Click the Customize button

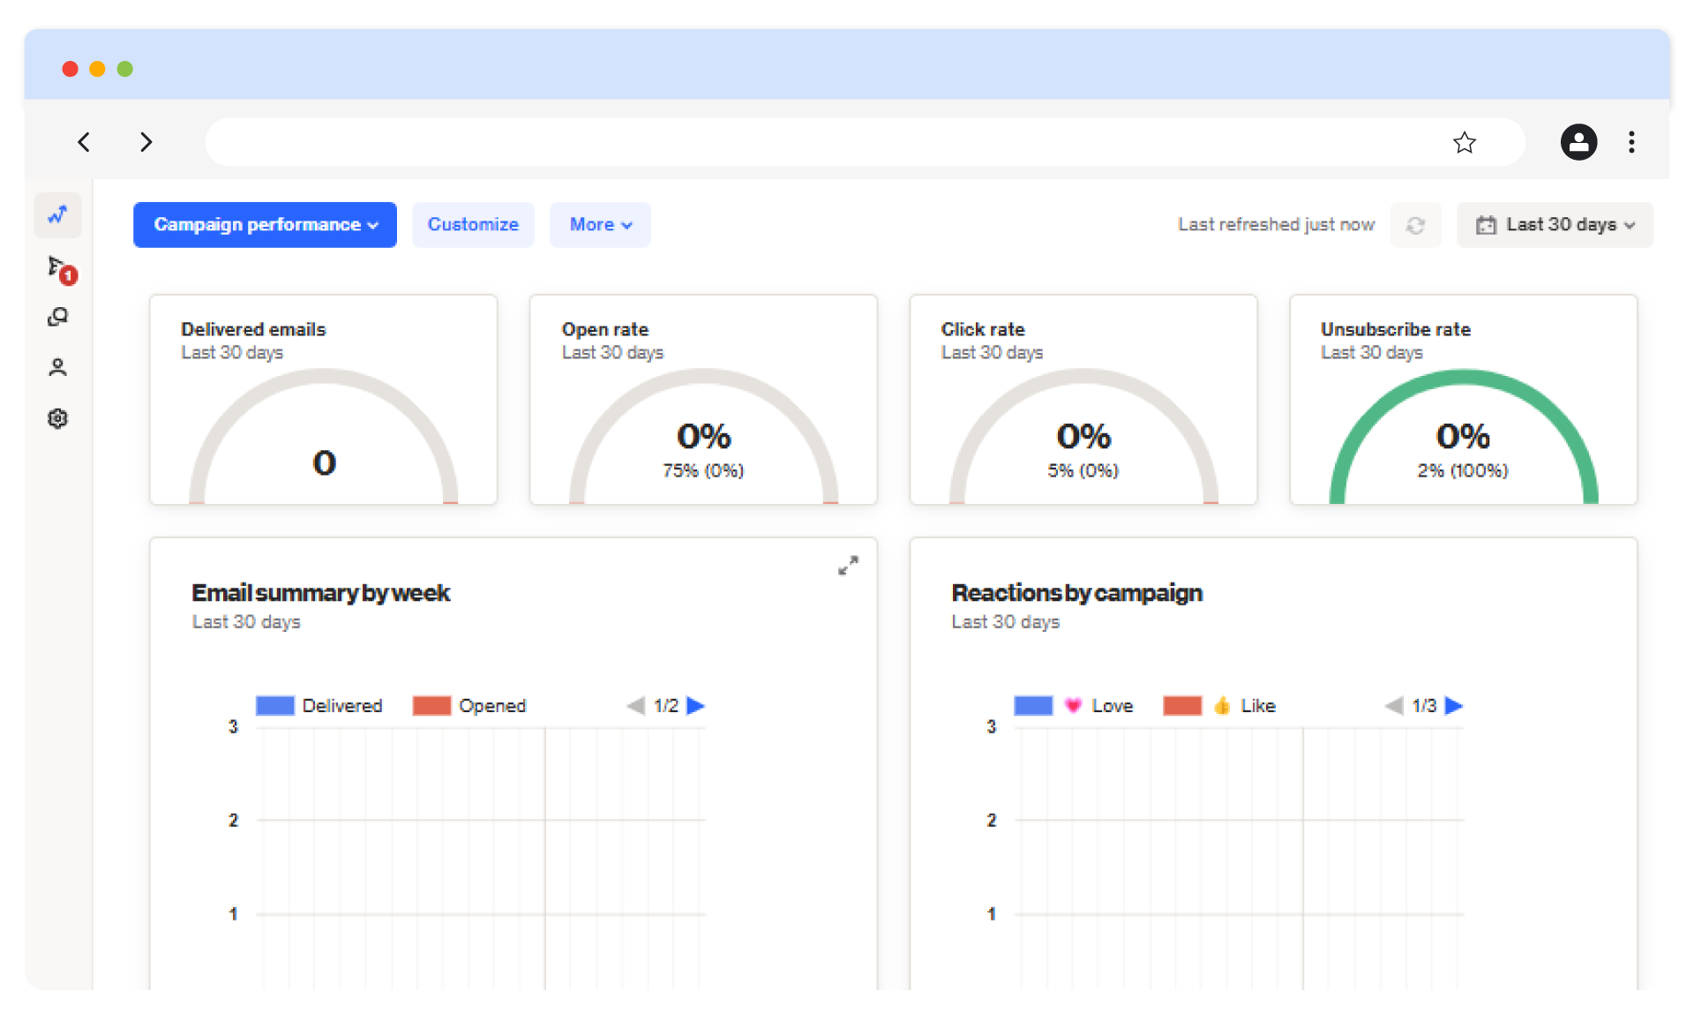473,225
